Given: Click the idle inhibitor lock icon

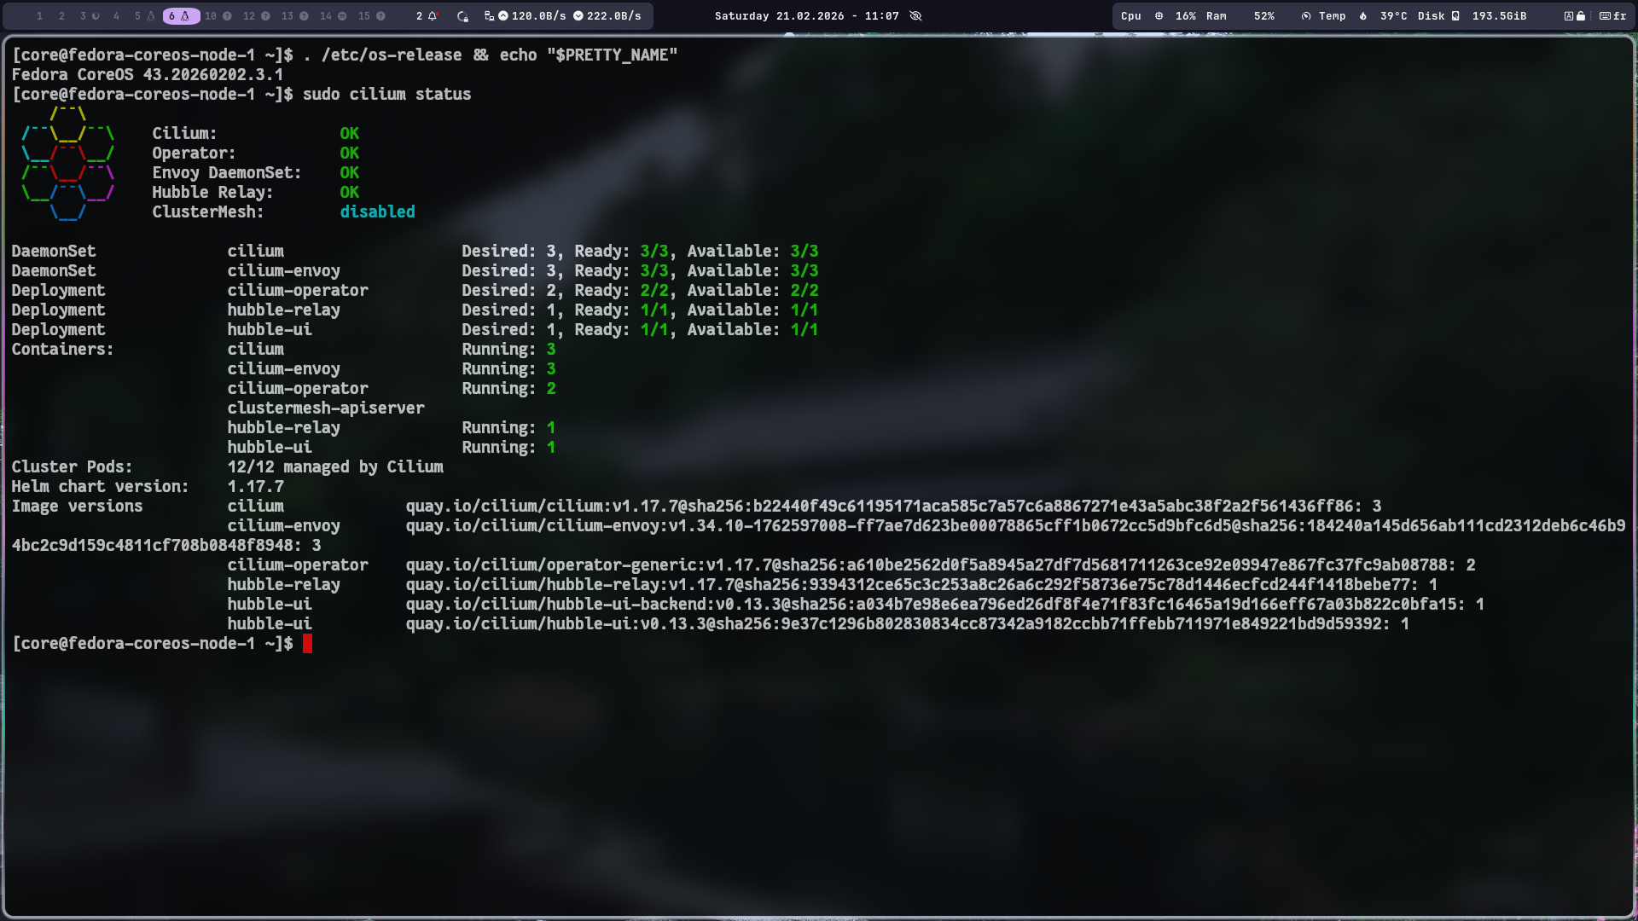Looking at the screenshot, I should coord(462,16).
